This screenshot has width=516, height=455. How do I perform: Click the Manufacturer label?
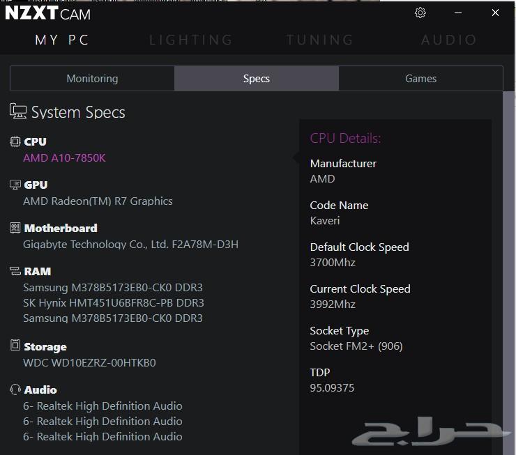343,163
